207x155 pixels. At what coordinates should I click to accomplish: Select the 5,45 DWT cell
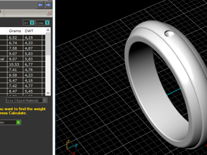32,91
